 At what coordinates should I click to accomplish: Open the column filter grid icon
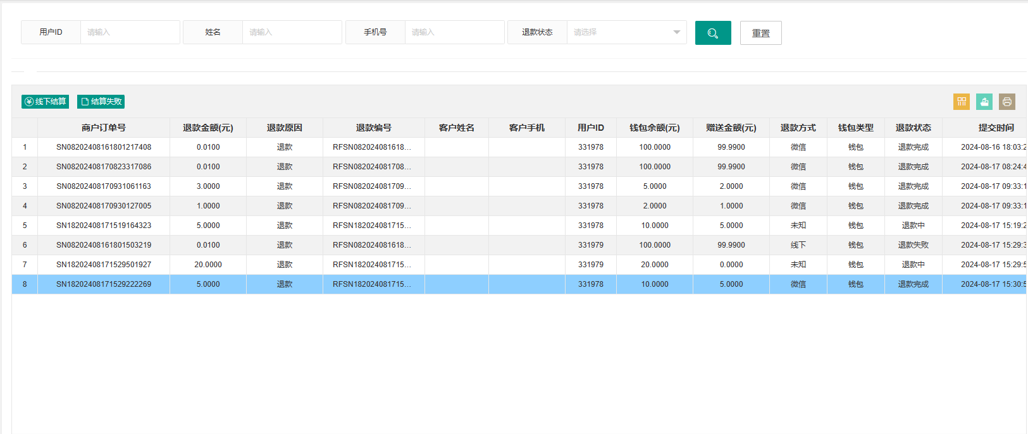click(962, 102)
